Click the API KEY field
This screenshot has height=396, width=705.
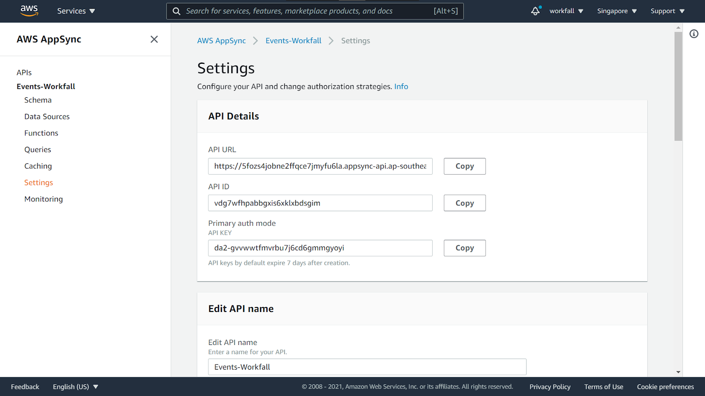click(x=320, y=248)
